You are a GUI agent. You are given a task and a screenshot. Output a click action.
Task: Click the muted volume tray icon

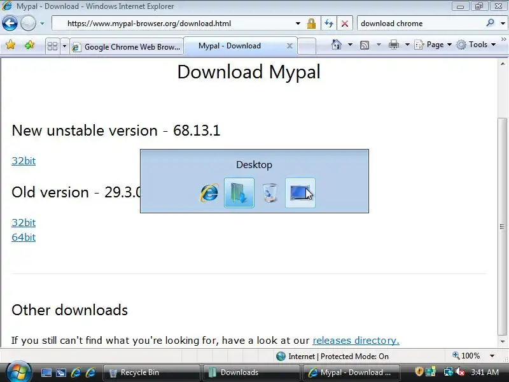pyautogui.click(x=460, y=372)
